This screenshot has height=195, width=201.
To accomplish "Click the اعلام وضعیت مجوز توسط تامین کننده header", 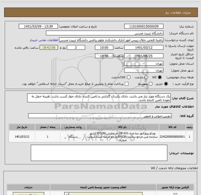I will click(x=103, y=187).
